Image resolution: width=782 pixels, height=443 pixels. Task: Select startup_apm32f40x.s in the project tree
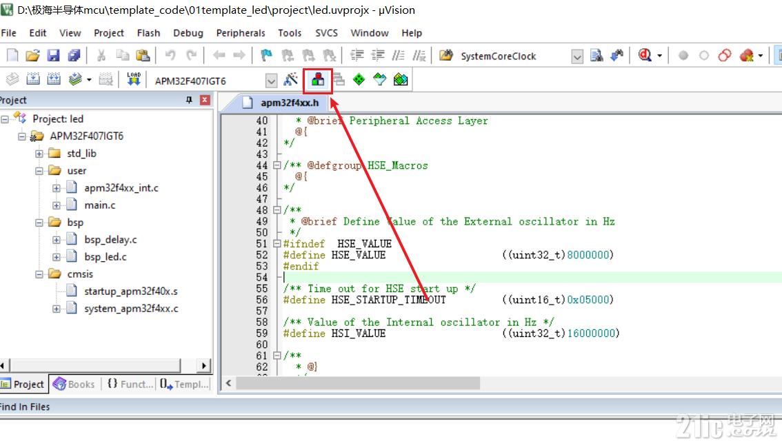[x=130, y=291]
